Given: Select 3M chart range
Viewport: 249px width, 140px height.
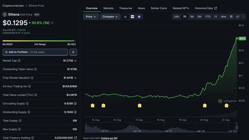Looking at the screenshot, I should tap(199, 17).
